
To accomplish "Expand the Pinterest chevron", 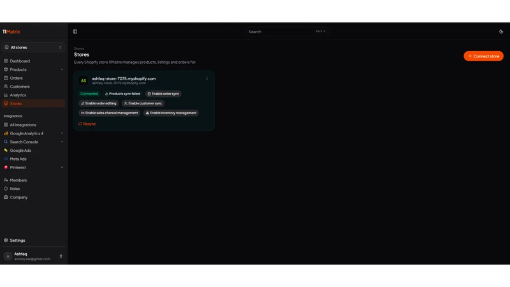I will point(62,168).
